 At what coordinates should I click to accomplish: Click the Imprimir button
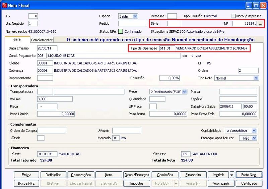pyautogui.click(x=218, y=175)
